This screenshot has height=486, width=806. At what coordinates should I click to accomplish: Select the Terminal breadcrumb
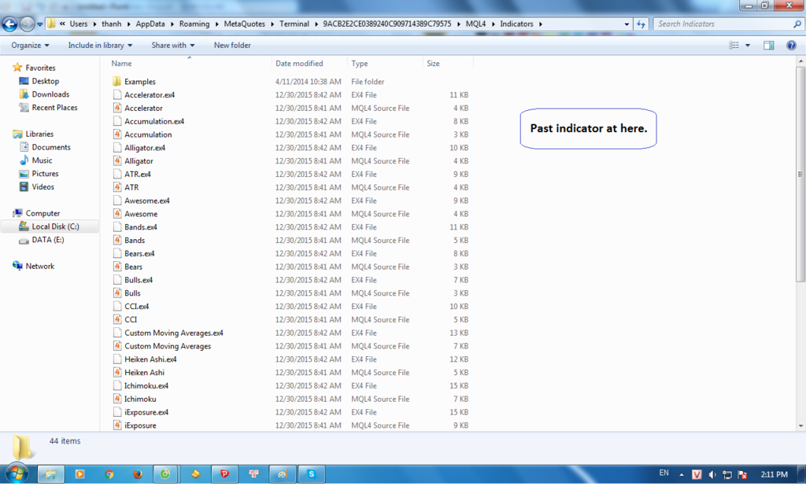pyautogui.click(x=294, y=24)
